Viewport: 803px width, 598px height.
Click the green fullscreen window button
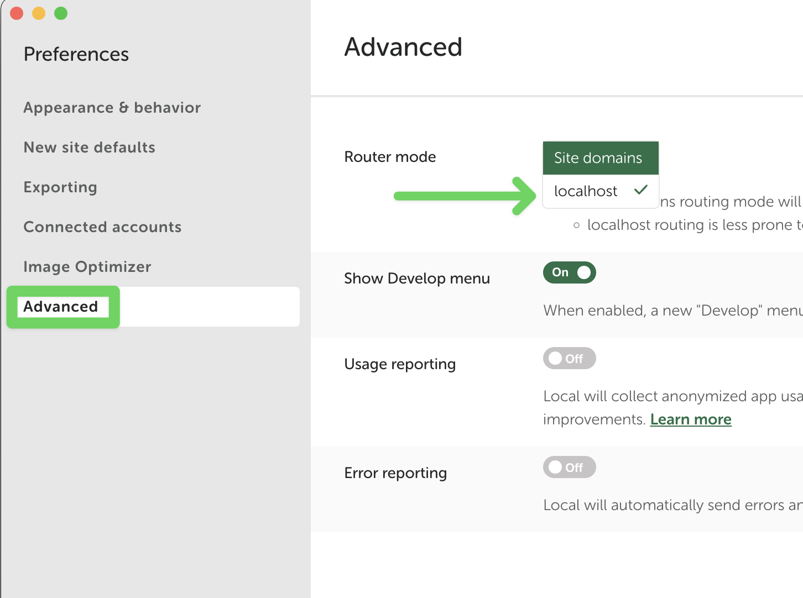coord(61,13)
